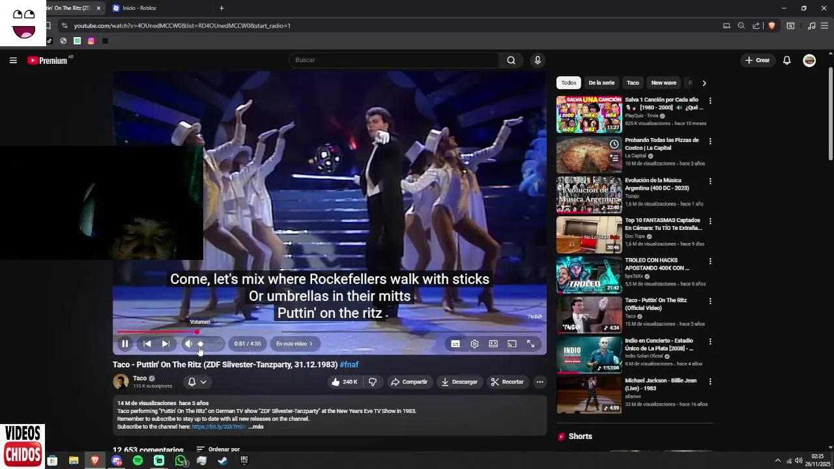
Task: Open the YouTube hamburger guide menu
Action: click(x=13, y=60)
